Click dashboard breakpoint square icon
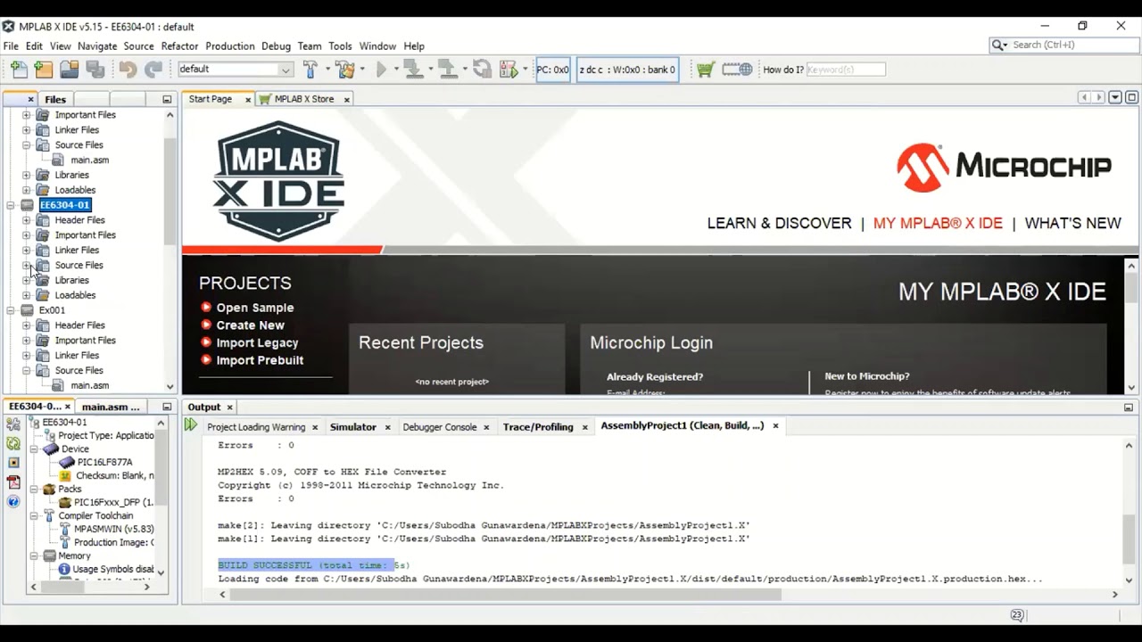This screenshot has width=1142, height=642. click(x=13, y=463)
